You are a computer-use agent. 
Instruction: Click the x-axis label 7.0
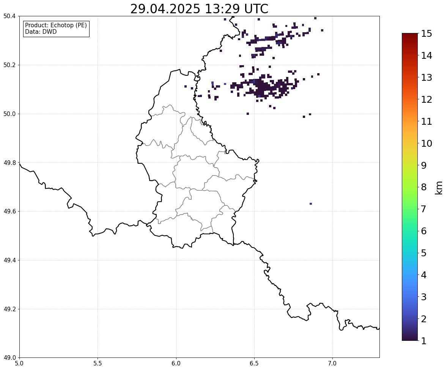point(332,364)
